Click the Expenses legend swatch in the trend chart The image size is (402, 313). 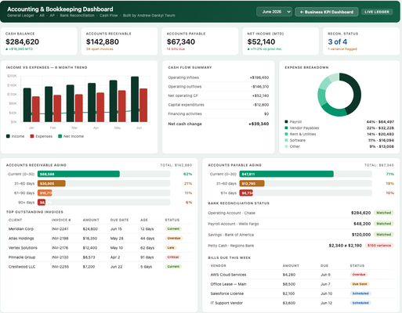click(x=32, y=136)
